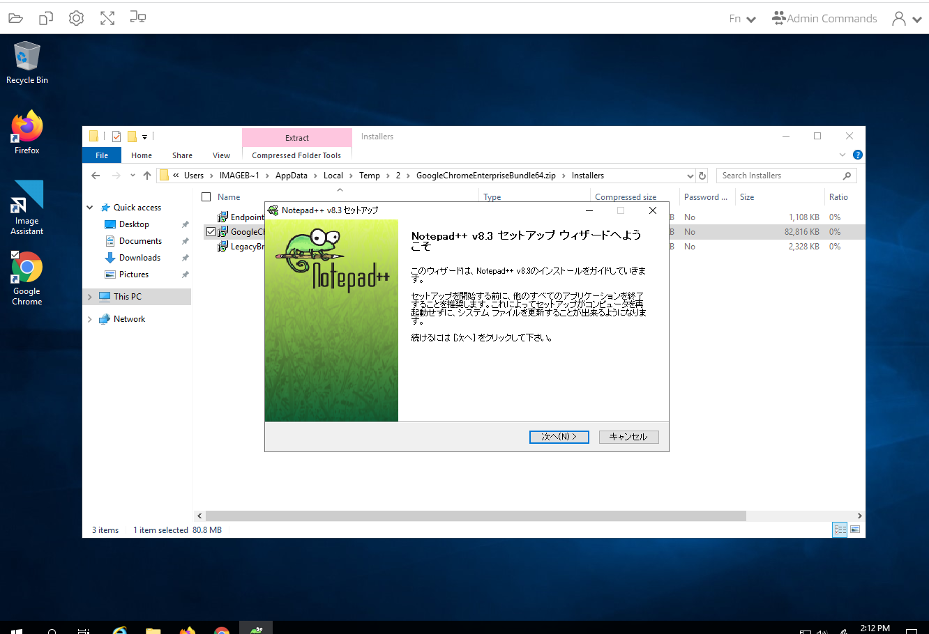Sort by Name column header

tap(229, 197)
